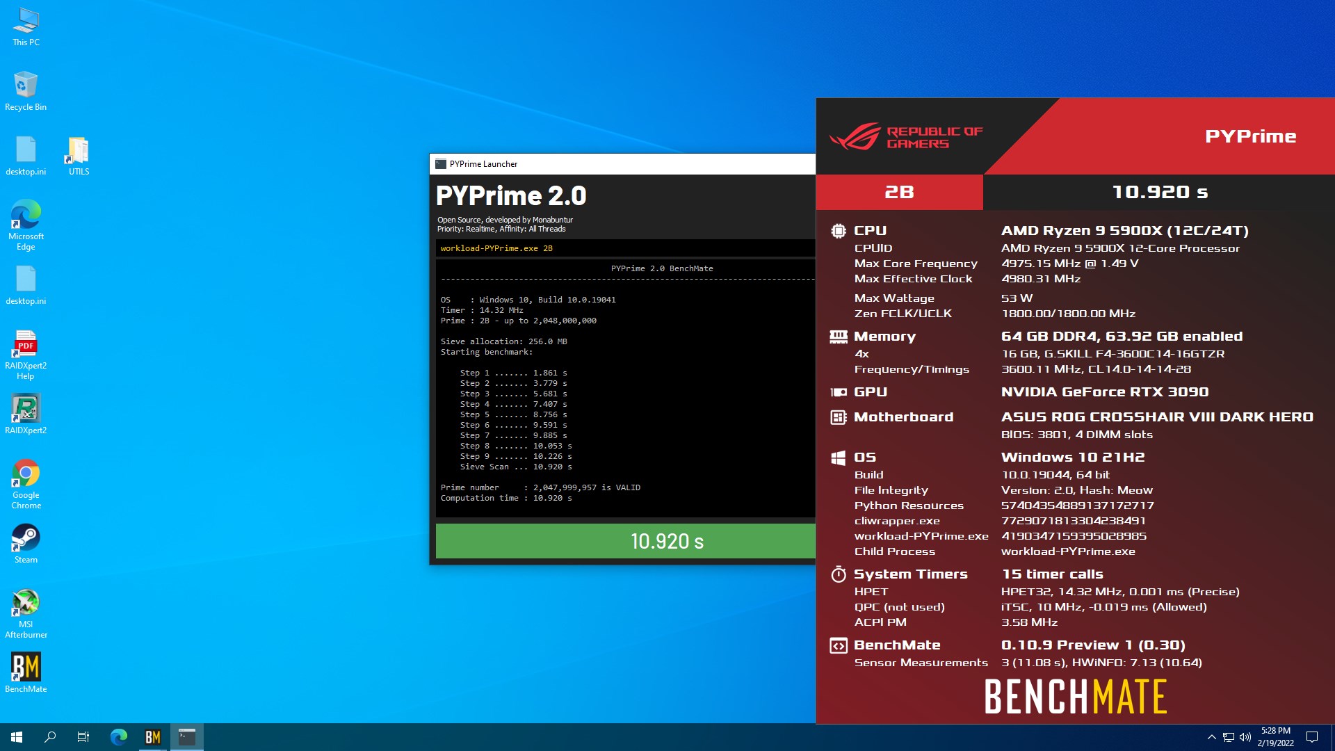Open the BenchMate desktop shortcut
The height and width of the screenshot is (751, 1335).
pyautogui.click(x=26, y=673)
